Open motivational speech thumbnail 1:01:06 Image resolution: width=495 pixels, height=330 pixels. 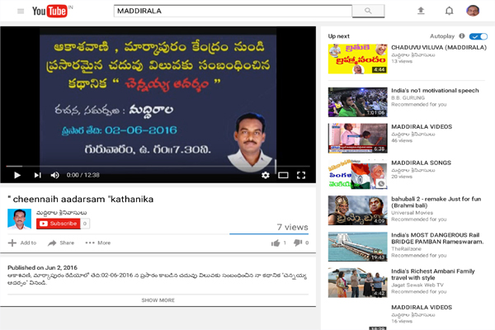[x=358, y=102]
